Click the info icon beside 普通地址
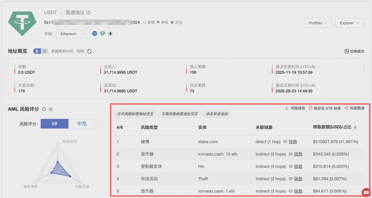The height and width of the screenshot is (198, 372). click(88, 13)
